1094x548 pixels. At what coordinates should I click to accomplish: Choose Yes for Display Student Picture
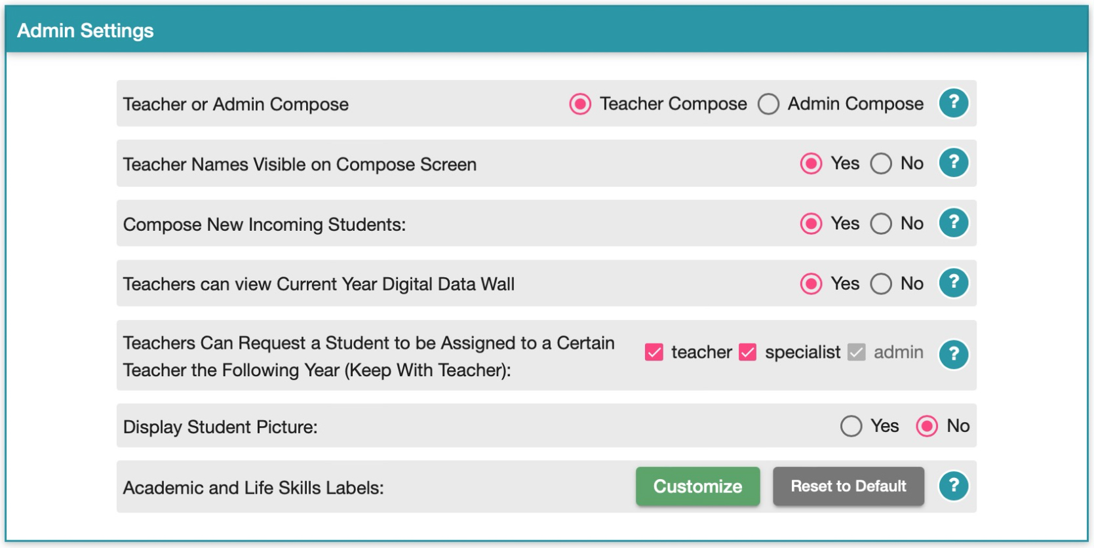coord(851,426)
